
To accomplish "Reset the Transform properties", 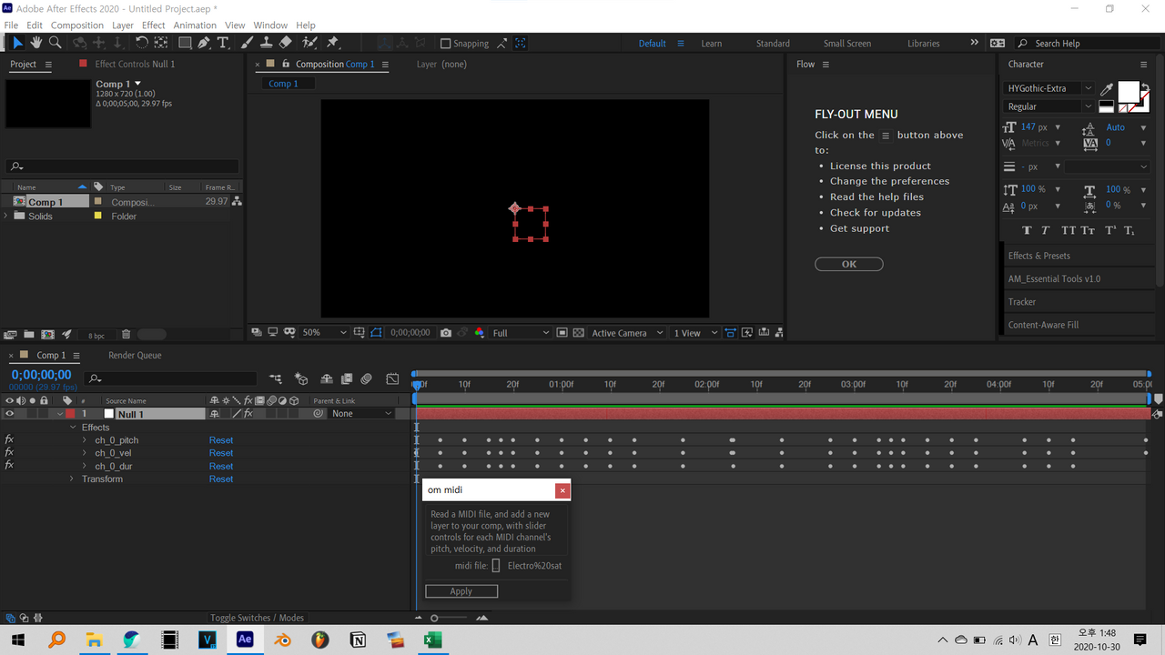I will (221, 479).
